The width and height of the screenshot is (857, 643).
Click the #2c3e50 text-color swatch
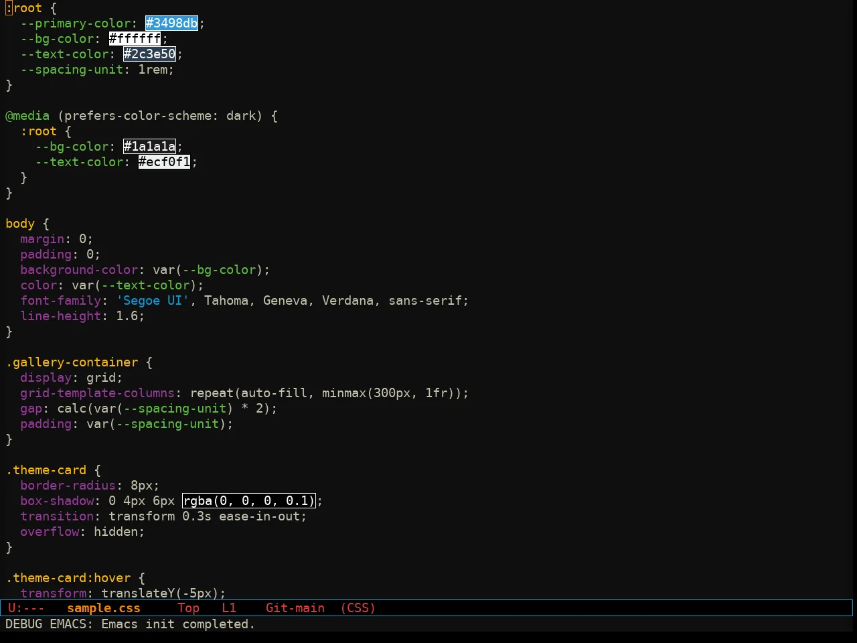click(x=150, y=54)
